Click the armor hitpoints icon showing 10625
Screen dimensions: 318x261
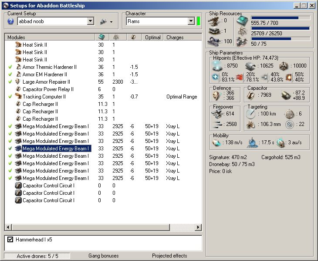click(x=250, y=66)
